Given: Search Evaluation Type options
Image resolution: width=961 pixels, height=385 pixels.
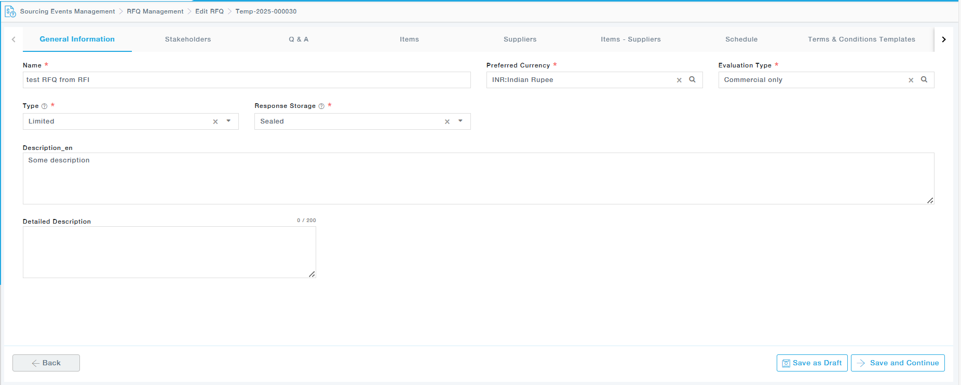Looking at the screenshot, I should tap(924, 79).
